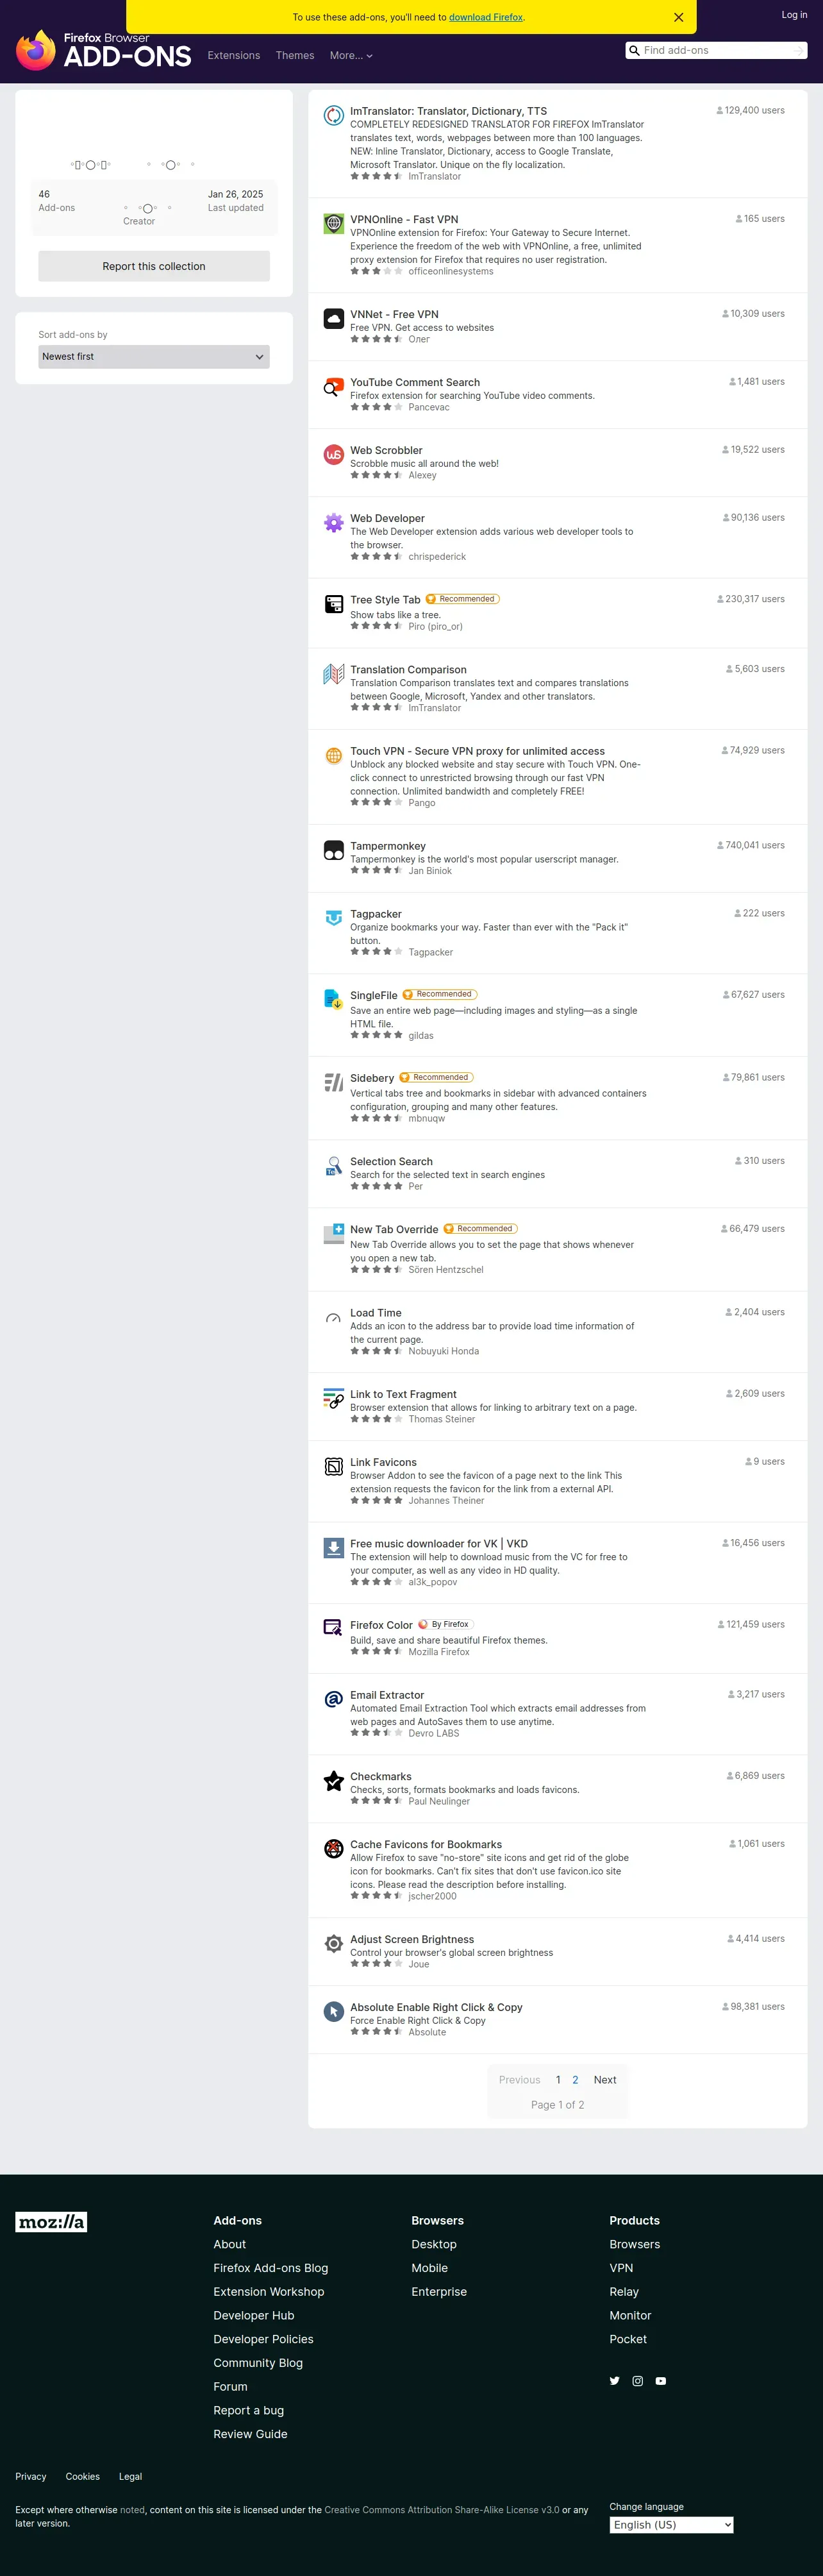Expand the More menu in header
The width and height of the screenshot is (823, 2576).
coord(351,56)
